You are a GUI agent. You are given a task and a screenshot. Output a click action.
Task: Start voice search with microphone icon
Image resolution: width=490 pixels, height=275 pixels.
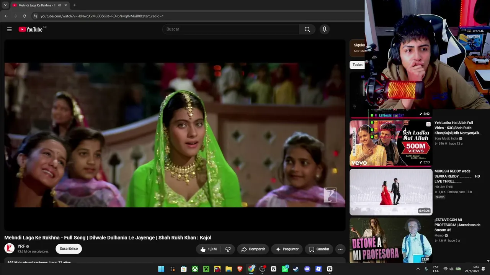(325, 29)
